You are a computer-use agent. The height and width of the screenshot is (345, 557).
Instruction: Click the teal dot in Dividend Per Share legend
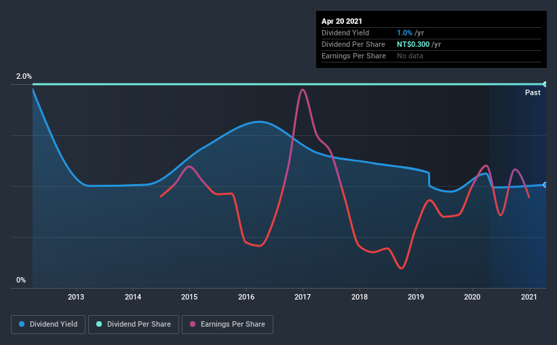coord(99,324)
